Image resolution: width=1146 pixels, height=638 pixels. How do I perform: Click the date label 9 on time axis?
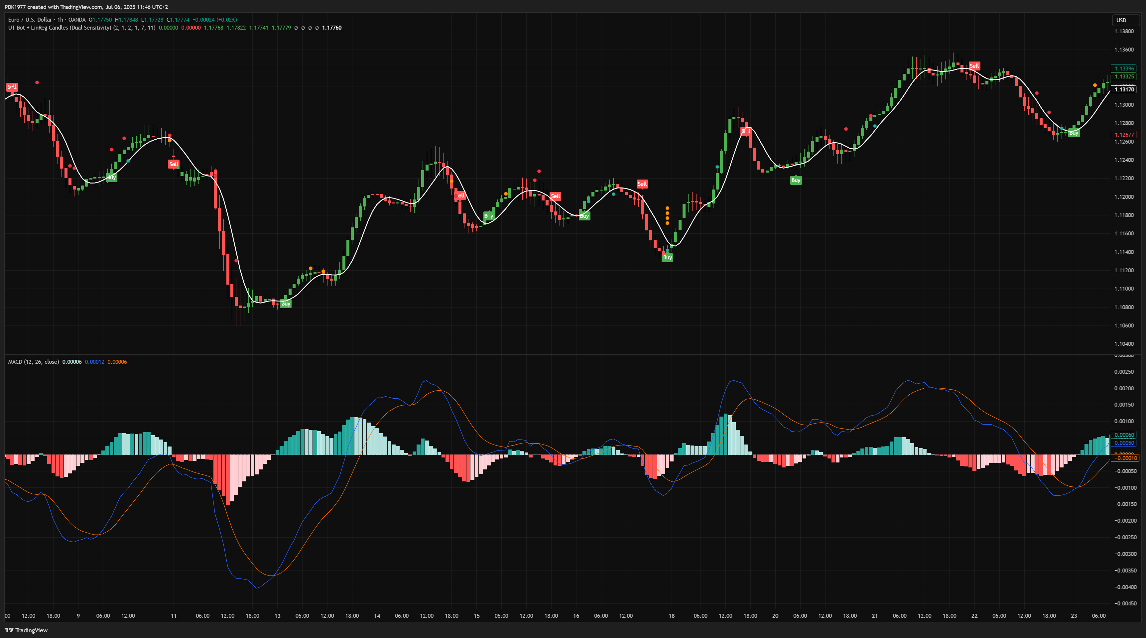78,616
